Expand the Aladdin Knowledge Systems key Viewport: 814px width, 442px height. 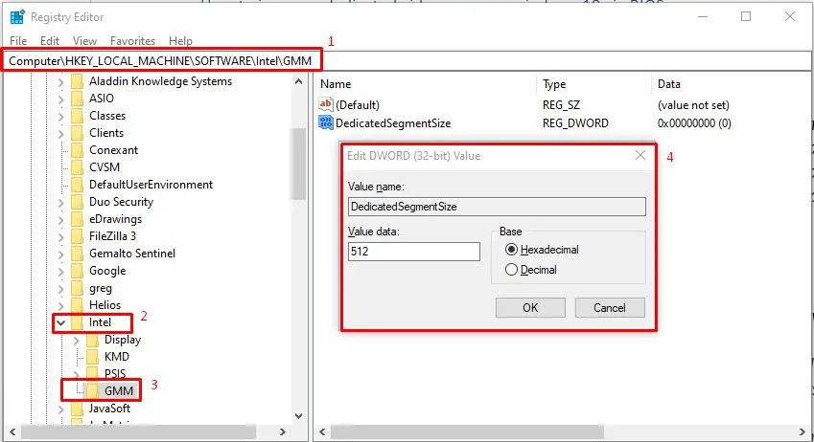coord(60,82)
